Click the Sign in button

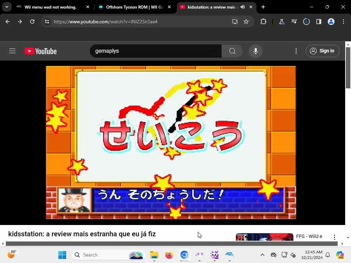click(323, 51)
